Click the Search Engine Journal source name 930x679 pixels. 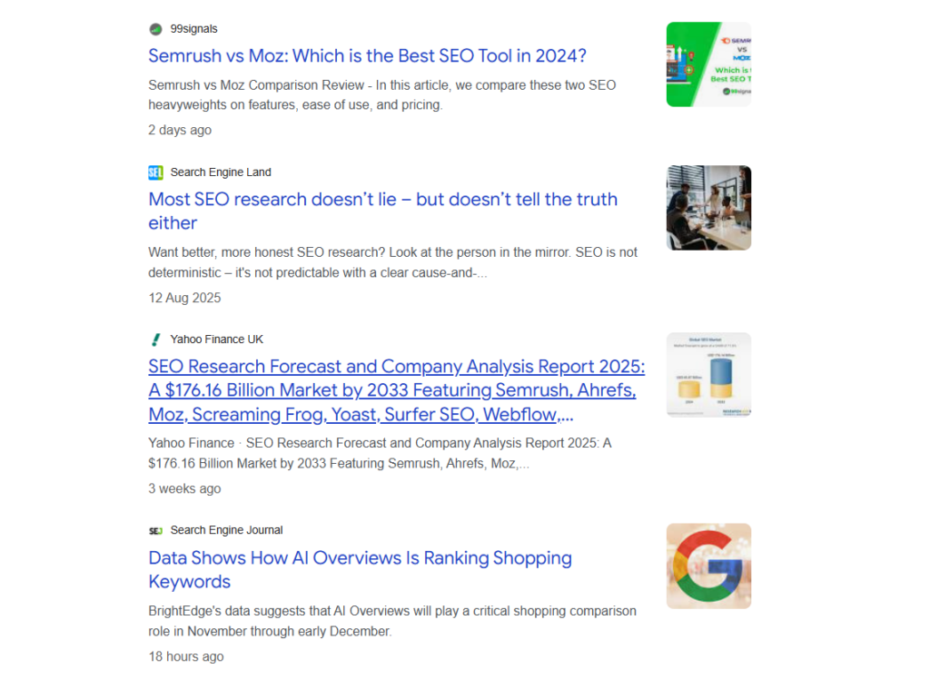pyautogui.click(x=227, y=530)
